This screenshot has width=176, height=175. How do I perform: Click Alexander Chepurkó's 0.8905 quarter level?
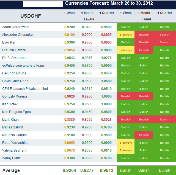106,35
